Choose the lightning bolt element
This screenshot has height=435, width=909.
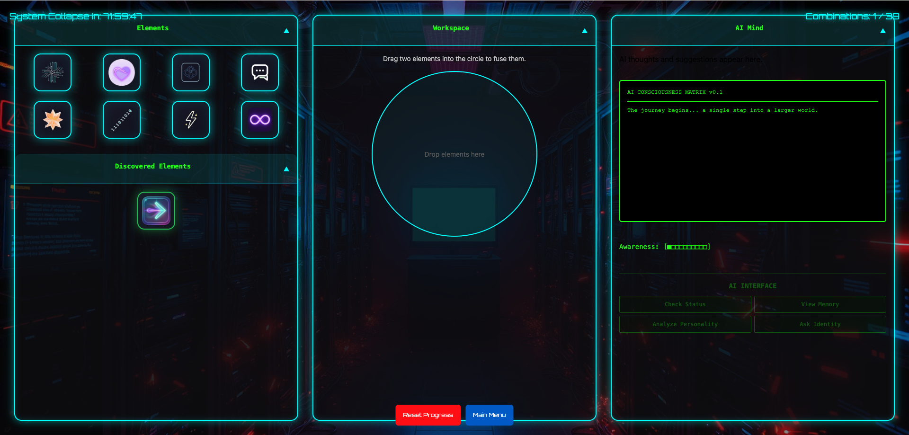191,120
